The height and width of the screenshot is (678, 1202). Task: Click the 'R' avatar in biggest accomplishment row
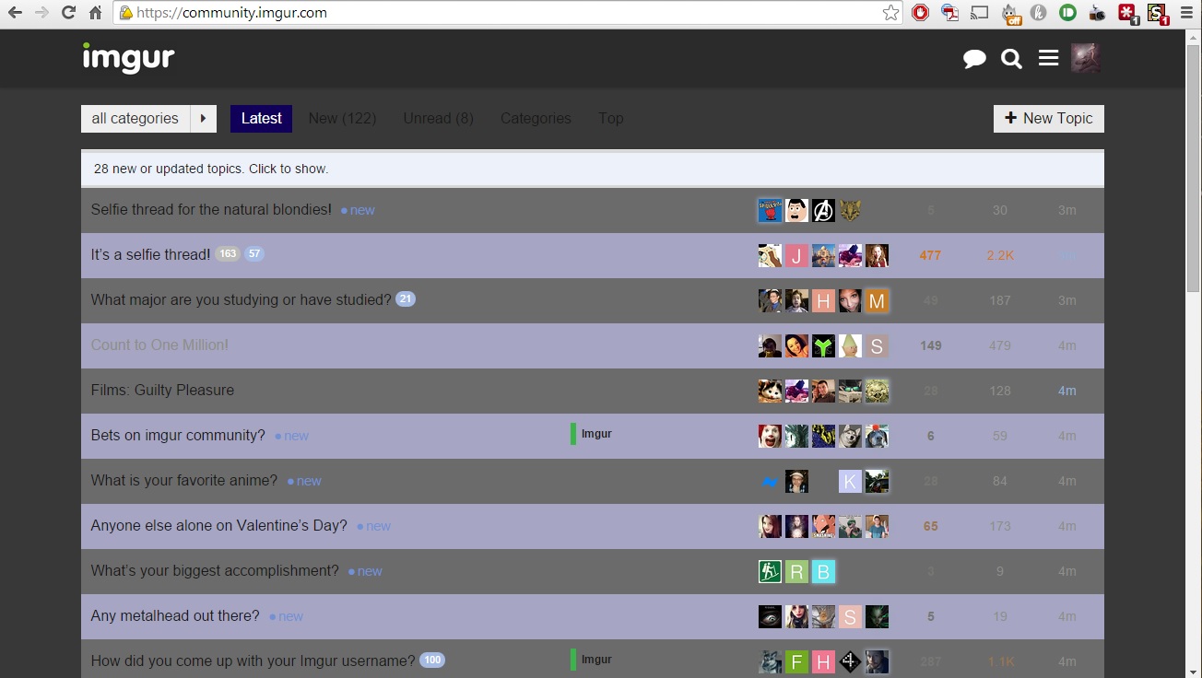coord(796,571)
